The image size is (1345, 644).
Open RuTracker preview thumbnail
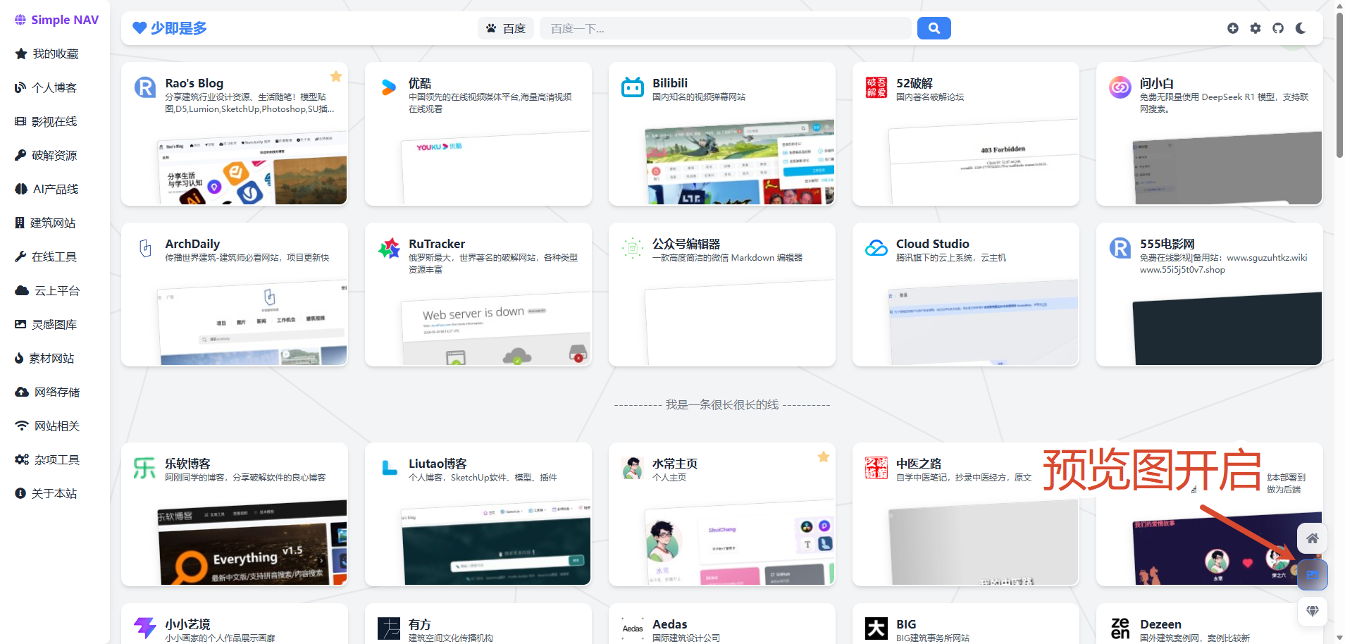coord(496,328)
